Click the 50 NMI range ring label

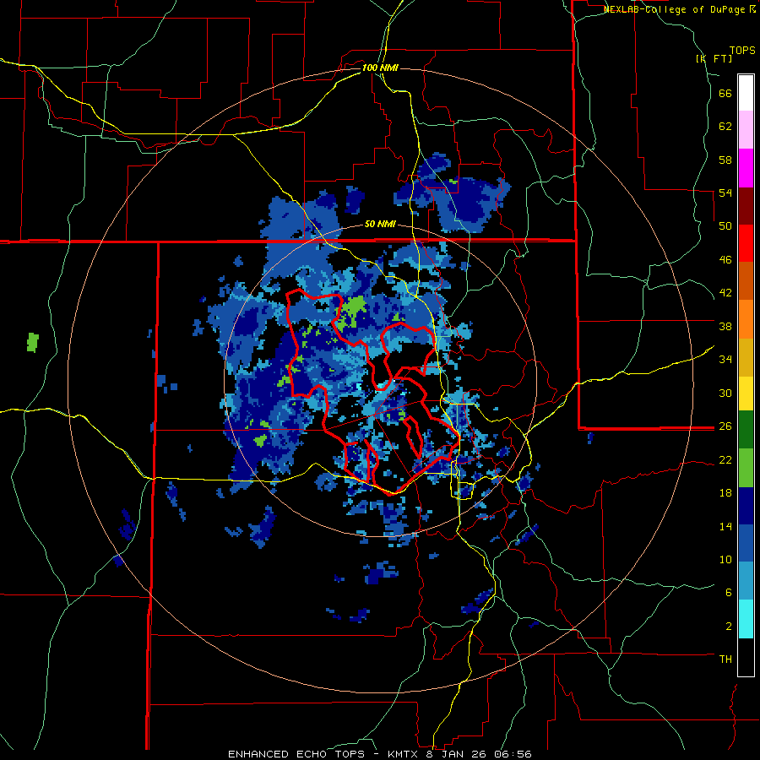[x=380, y=225]
